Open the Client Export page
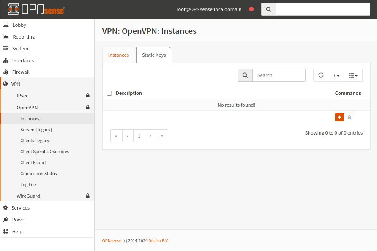Screen dimensions: 377x251 33,162
